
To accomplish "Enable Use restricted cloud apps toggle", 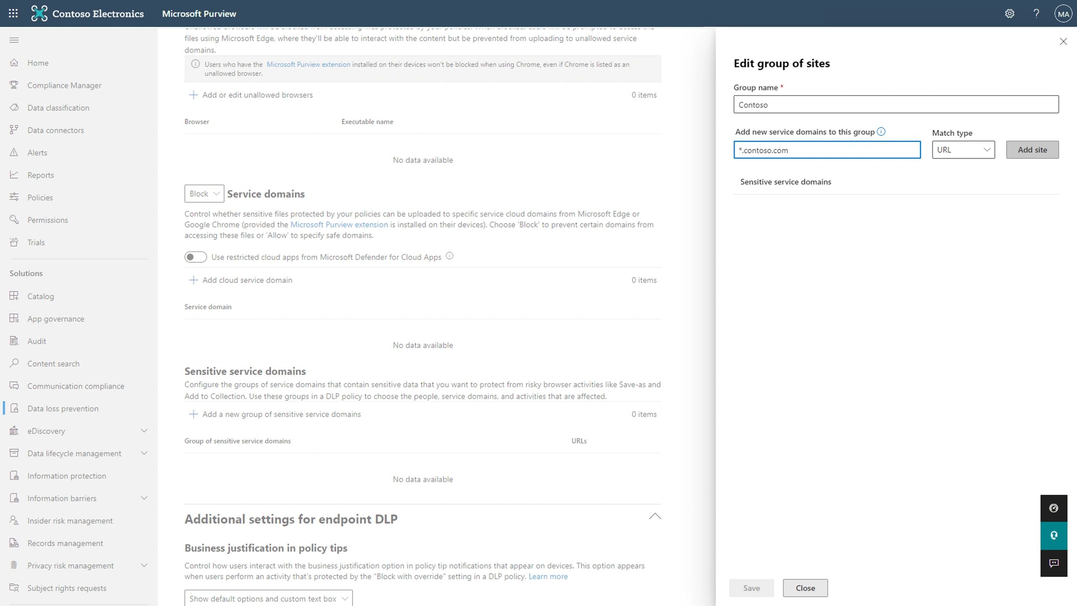I will pos(195,257).
